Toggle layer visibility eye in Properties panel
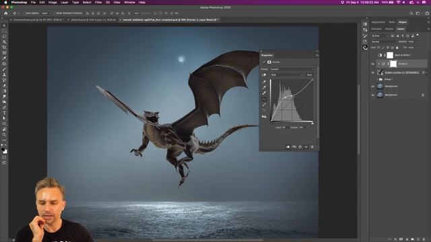 coord(306,147)
